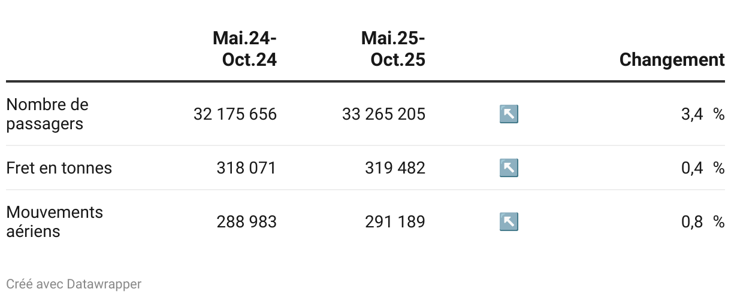Click the 291 189 movements value
Image resolution: width=731 pixels, height=298 pixels.
click(395, 222)
